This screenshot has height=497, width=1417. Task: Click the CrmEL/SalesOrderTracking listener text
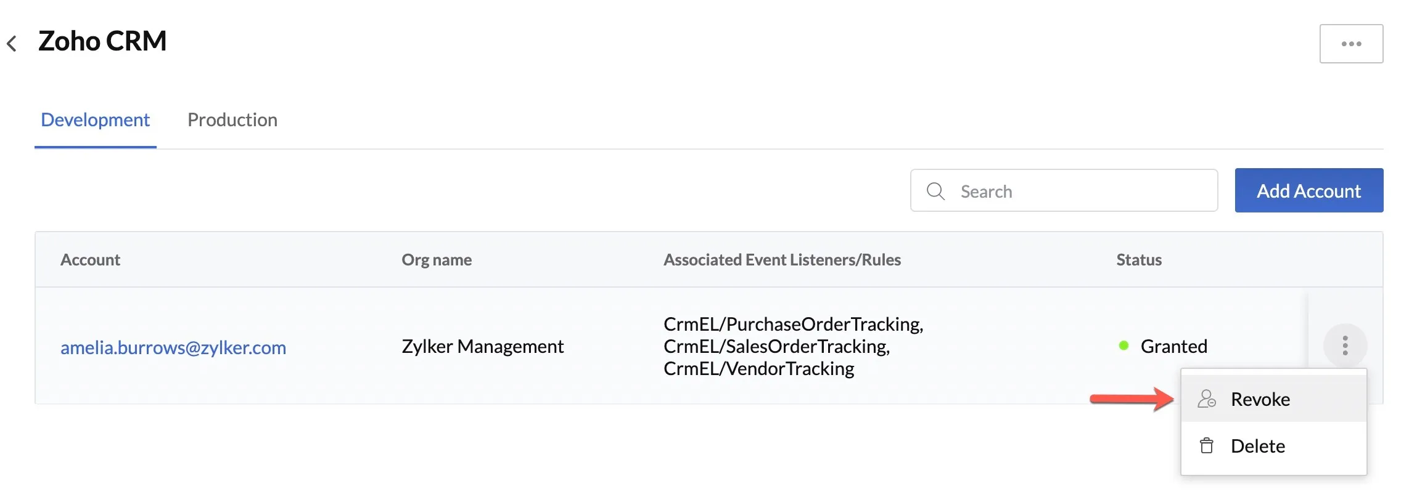click(x=776, y=346)
